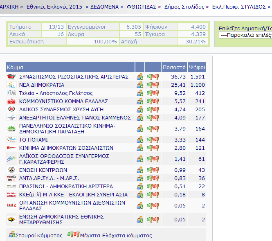This screenshot has width=272, height=241.
Task: Click candidate crosses icon for ΝΕΑ ΔΗΜΟΚΡΑΤΙΑ
Action: [x=140, y=85]
